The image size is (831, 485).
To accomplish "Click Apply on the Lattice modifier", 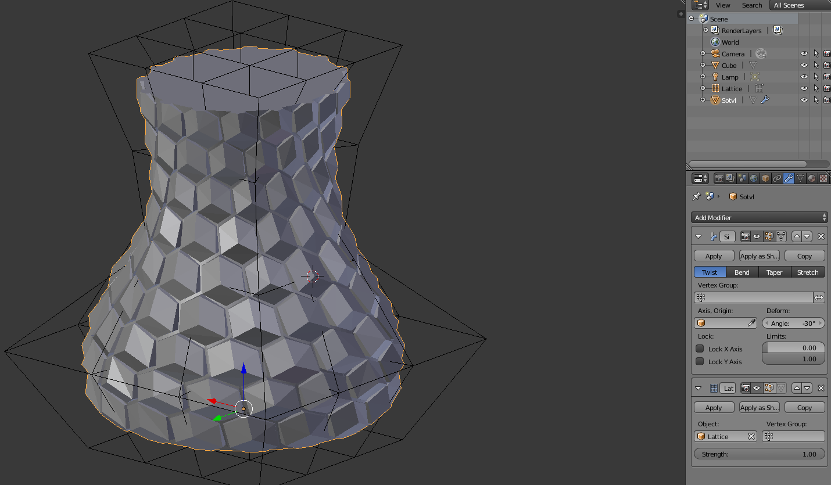I will click(x=714, y=408).
